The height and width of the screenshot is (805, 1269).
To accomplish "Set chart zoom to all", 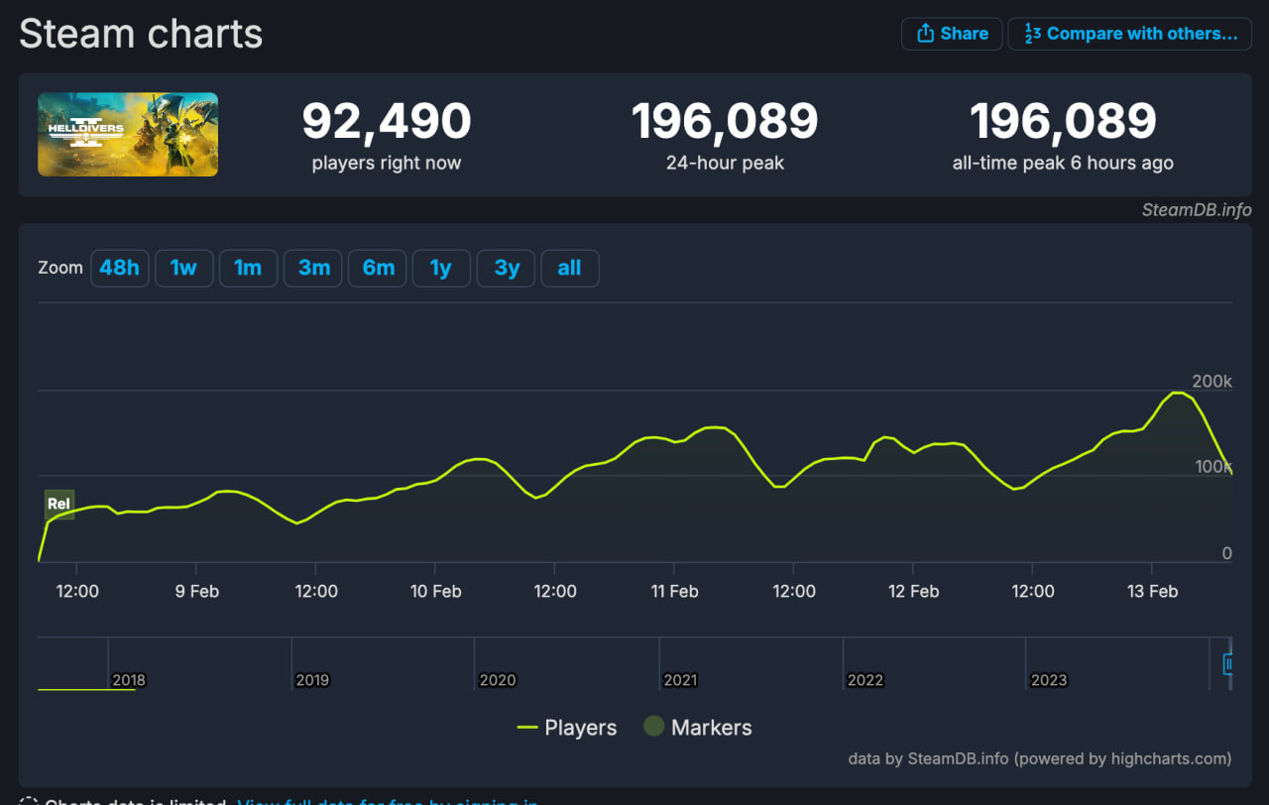I will 569,268.
